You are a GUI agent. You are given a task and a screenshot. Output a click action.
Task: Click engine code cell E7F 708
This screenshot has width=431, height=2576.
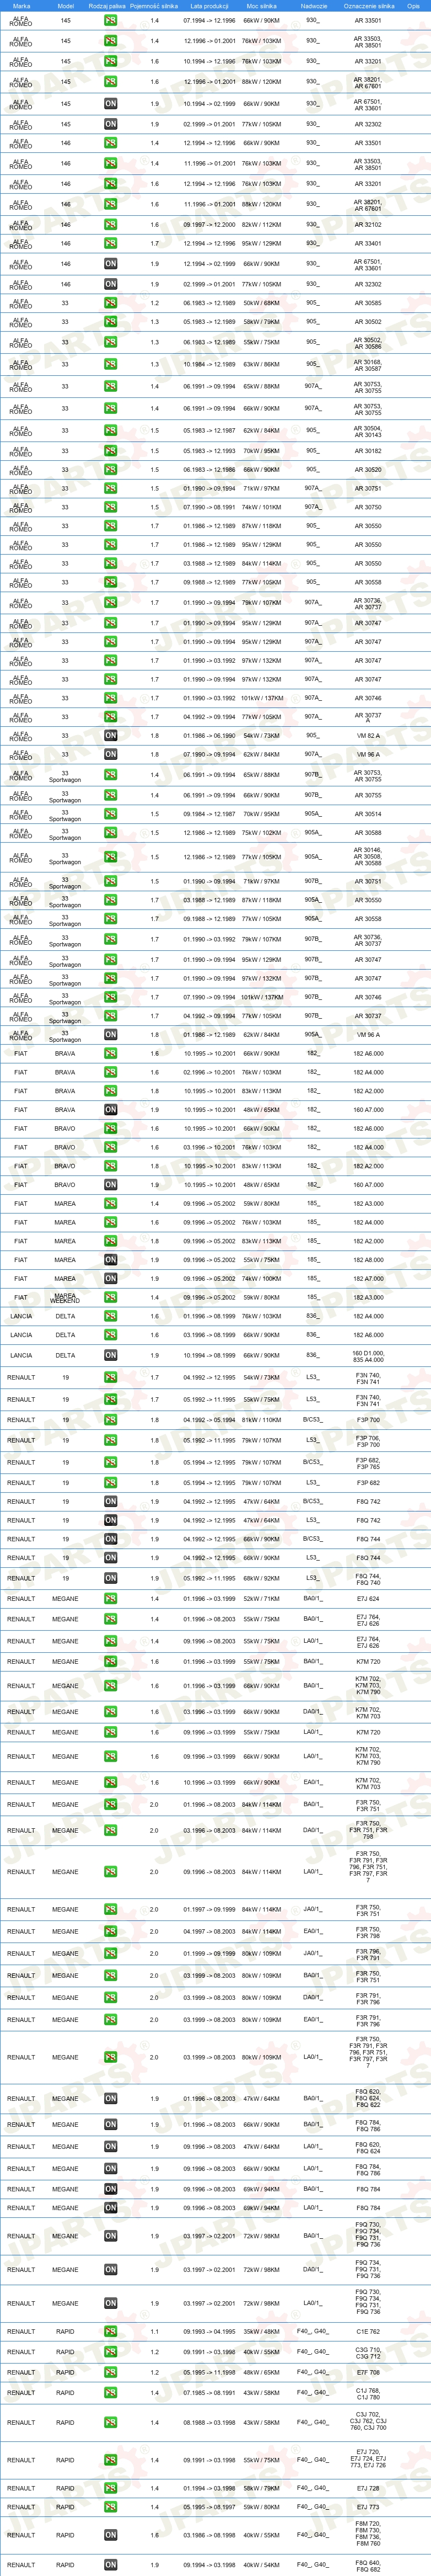[x=367, y=2372]
